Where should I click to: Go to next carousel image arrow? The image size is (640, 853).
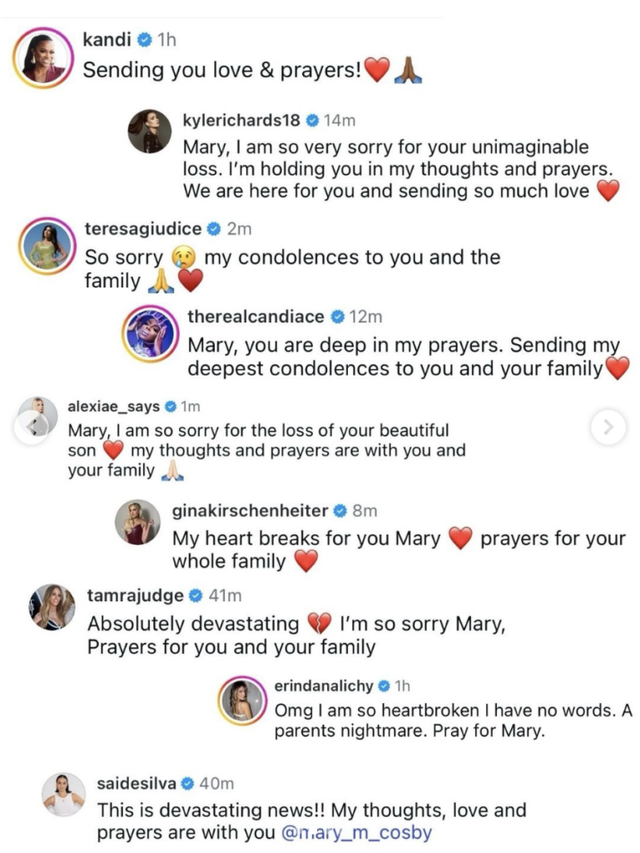(x=608, y=427)
